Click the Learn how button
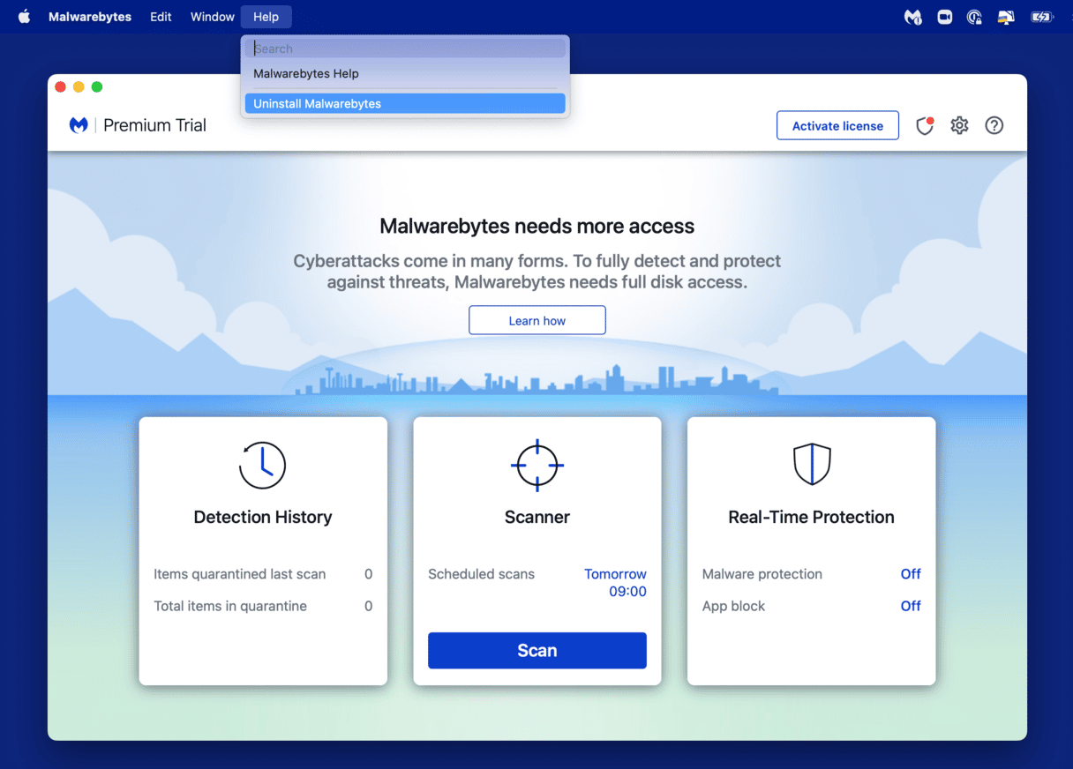This screenshot has height=769, width=1073. (x=536, y=320)
